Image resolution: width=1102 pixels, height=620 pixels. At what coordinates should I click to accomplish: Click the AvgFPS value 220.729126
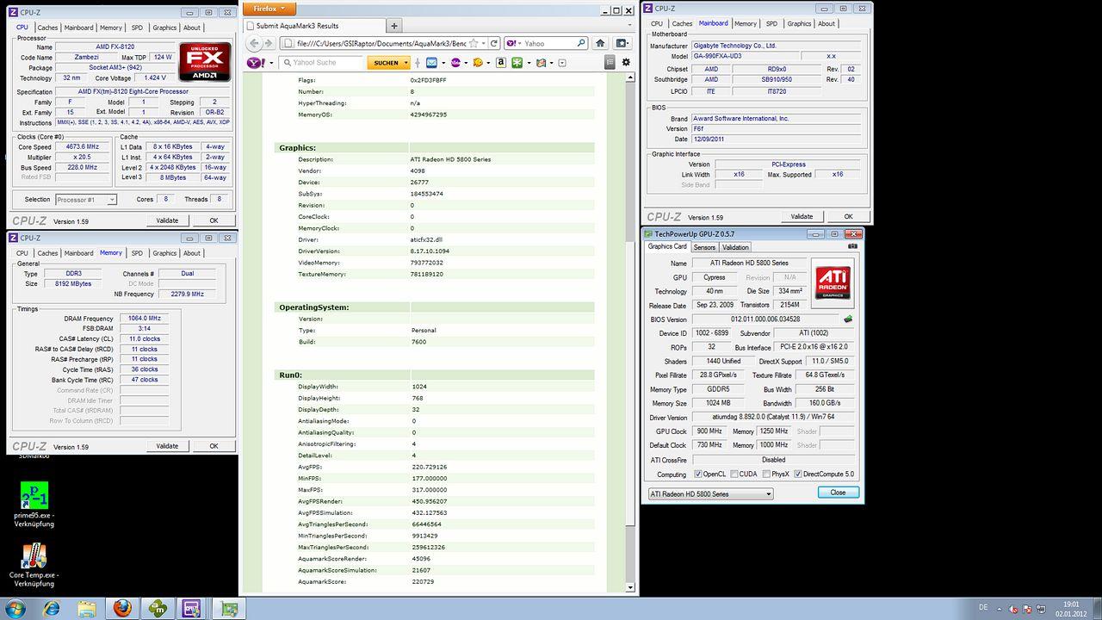(x=430, y=467)
